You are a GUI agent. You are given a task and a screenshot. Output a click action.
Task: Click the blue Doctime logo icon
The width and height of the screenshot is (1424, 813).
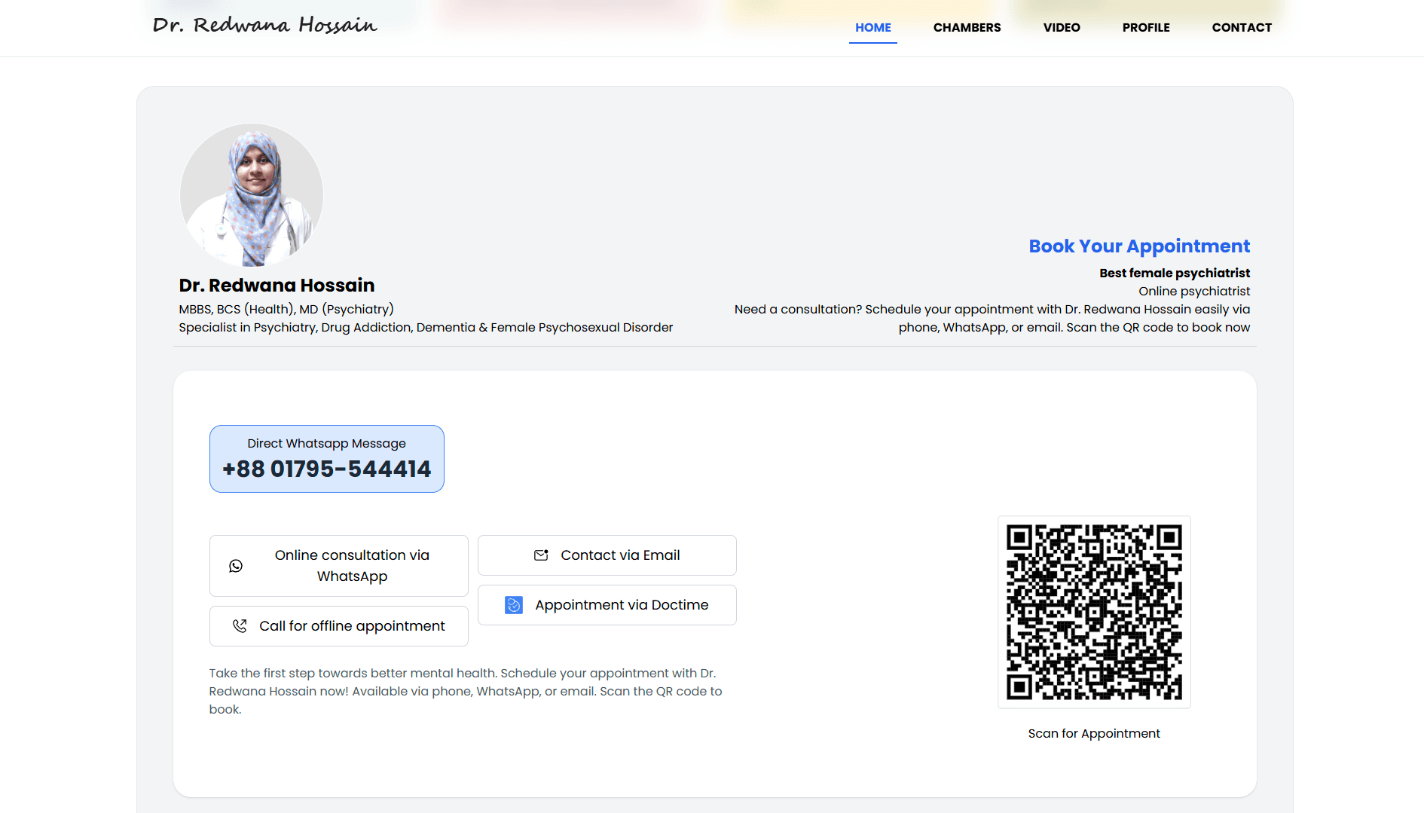coord(514,605)
